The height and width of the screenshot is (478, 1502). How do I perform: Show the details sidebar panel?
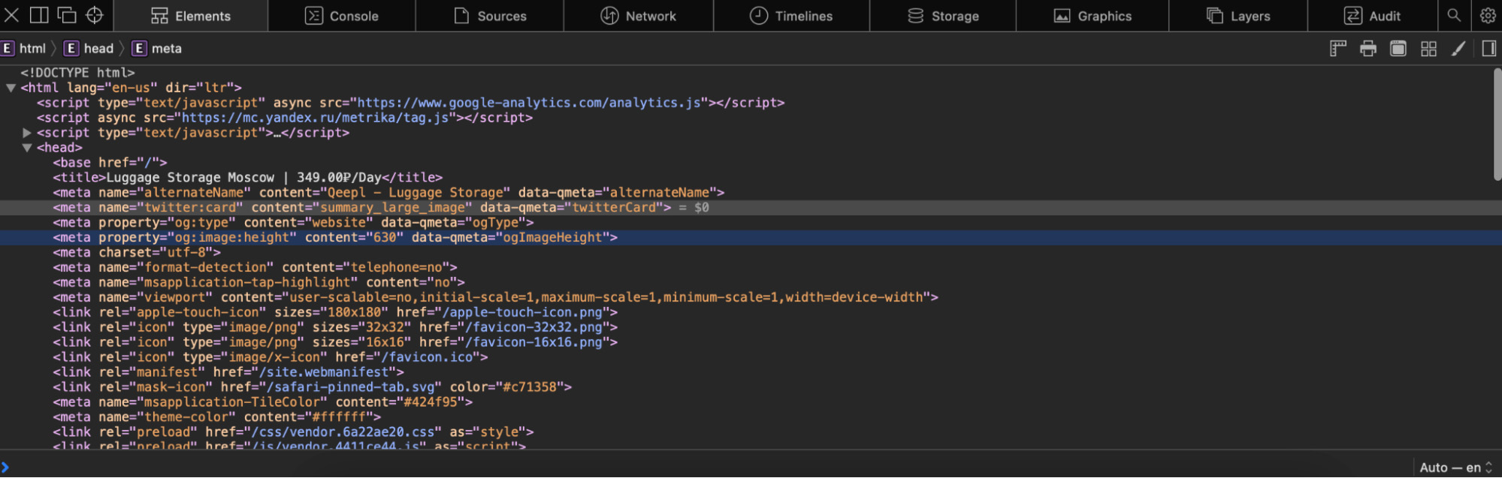point(1488,49)
